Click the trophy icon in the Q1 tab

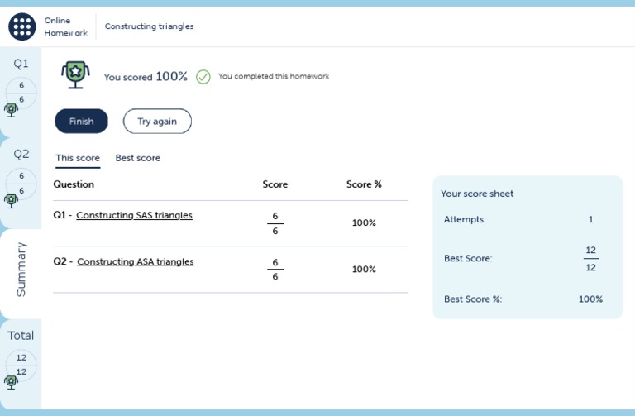tap(11, 108)
